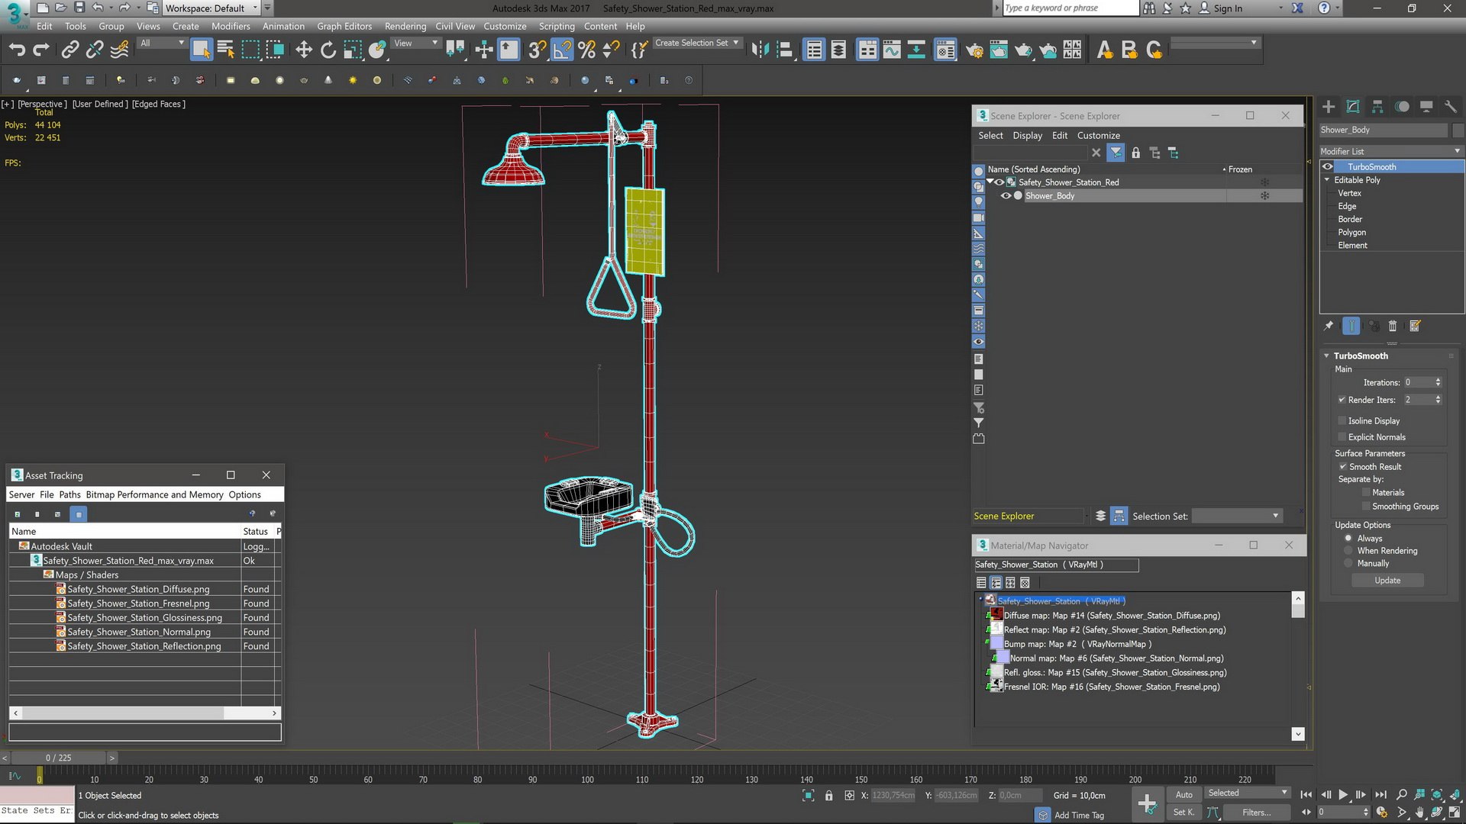Open the Hierarchy command panel tab
Image resolution: width=1466 pixels, height=824 pixels.
(1377, 107)
